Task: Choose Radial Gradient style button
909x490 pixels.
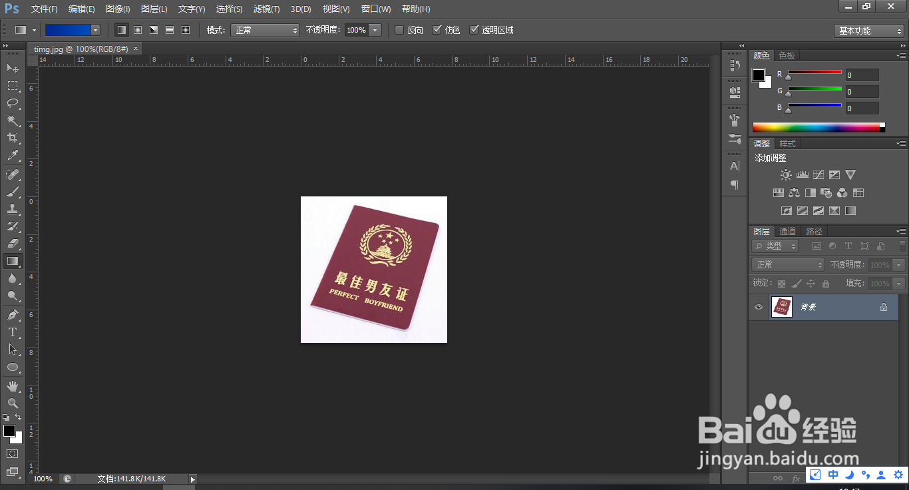Action: tap(138, 30)
